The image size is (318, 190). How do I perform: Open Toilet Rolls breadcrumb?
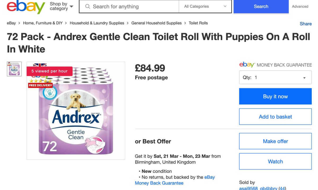pyautogui.click(x=198, y=23)
